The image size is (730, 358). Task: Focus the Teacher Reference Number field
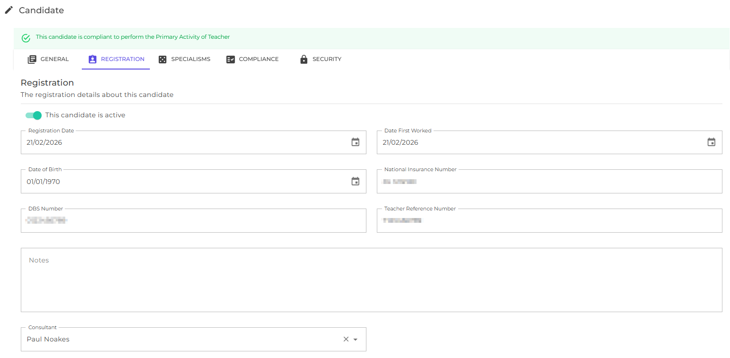(x=549, y=220)
